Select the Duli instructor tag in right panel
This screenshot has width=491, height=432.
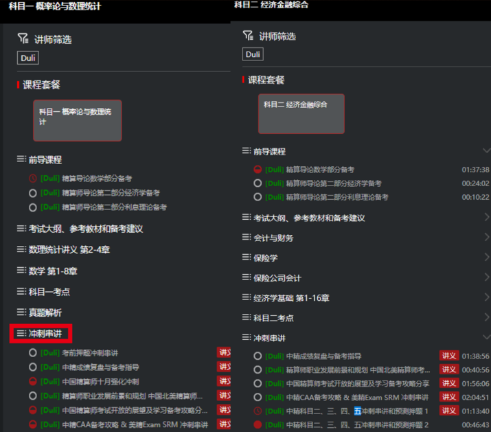[x=253, y=54]
